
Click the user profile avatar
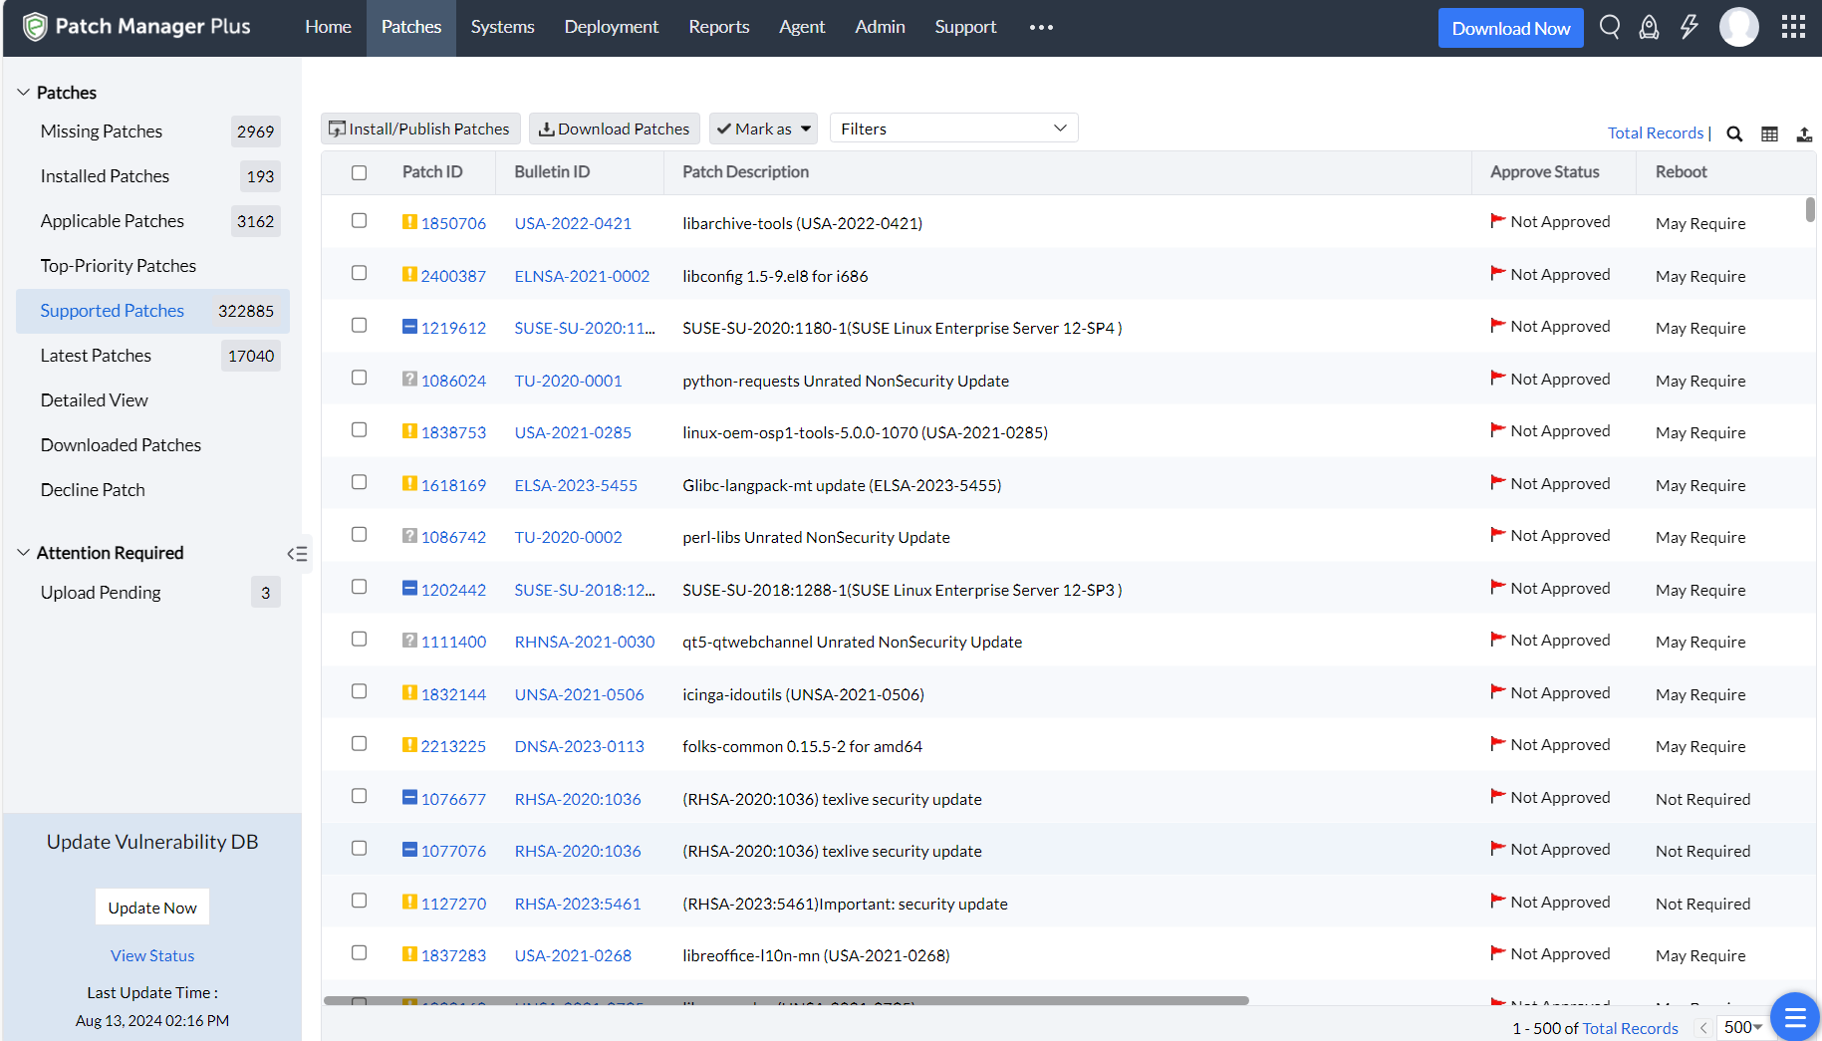pyautogui.click(x=1738, y=27)
